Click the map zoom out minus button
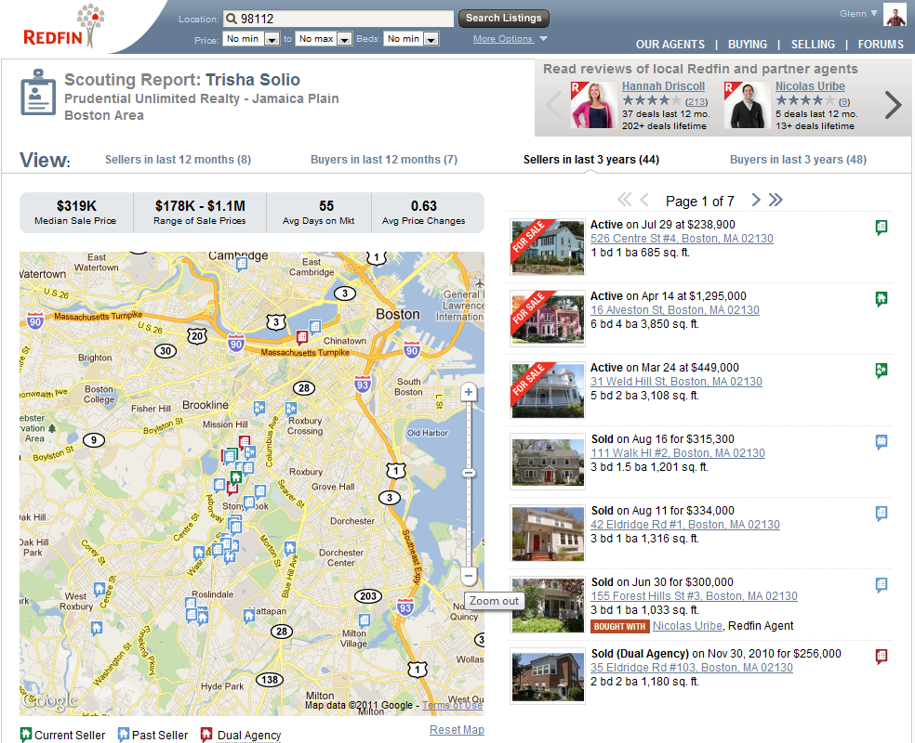Screen dimensions: 915x743 point(468,576)
